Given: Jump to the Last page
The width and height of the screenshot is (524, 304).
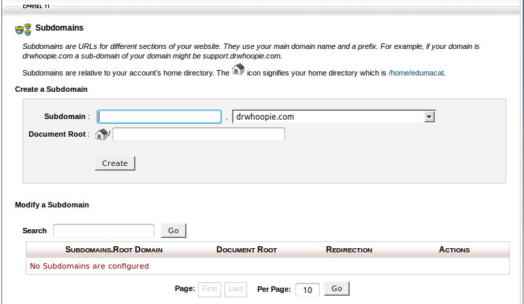Looking at the screenshot, I should pyautogui.click(x=235, y=289).
